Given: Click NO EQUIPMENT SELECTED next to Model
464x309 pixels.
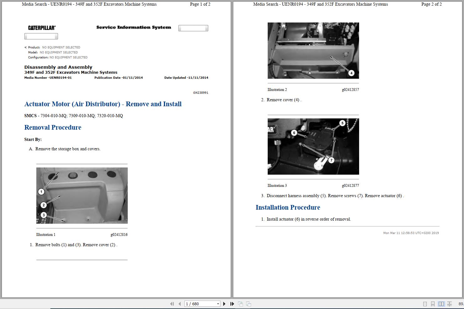Looking at the screenshot, I should point(59,52).
